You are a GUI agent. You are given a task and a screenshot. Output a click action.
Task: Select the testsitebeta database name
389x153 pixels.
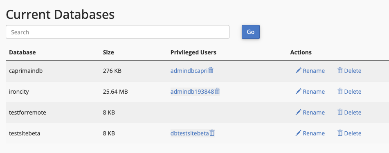25,133
